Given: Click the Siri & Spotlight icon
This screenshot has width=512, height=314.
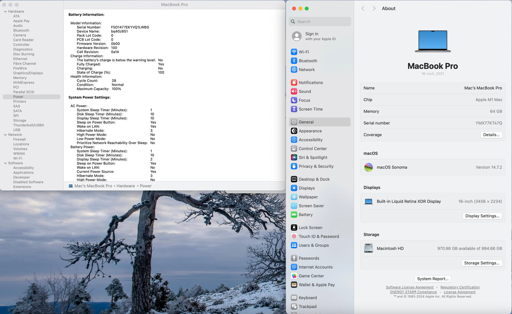Looking at the screenshot, I should (294, 157).
